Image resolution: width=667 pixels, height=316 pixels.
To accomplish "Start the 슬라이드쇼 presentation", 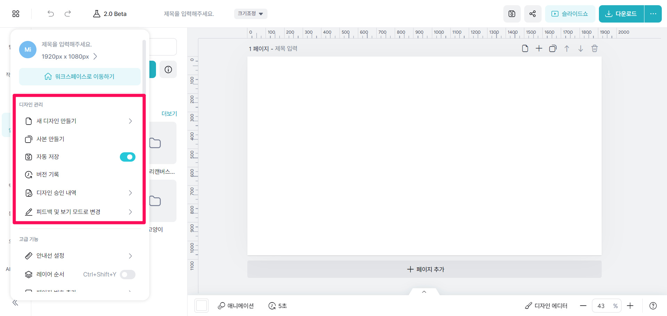I will click(570, 14).
